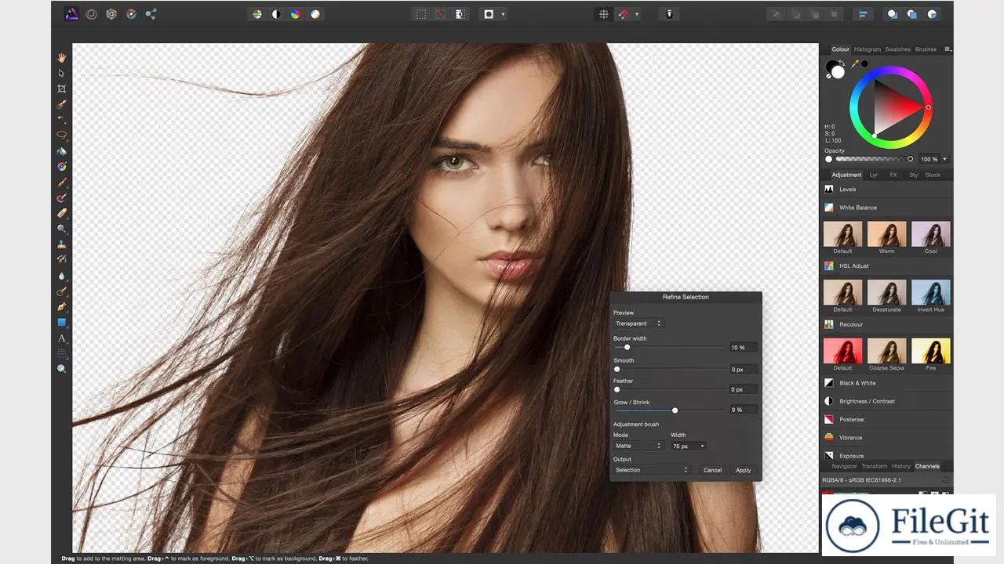This screenshot has height=564, width=1004.
Task: Switch to the Liquify persona icon
Action: pyautogui.click(x=92, y=14)
